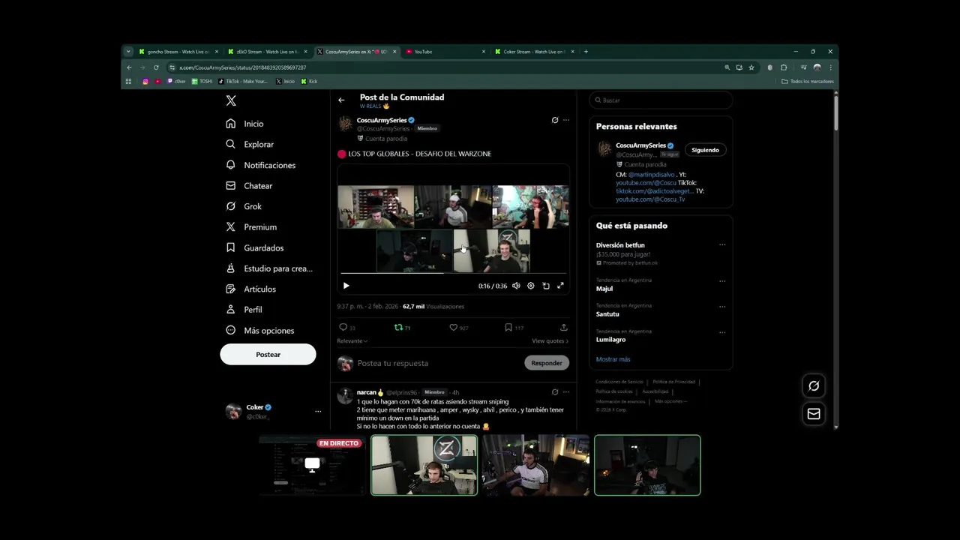
Task: Select the EN DIRECTO stream thumbnail
Action: (x=312, y=465)
